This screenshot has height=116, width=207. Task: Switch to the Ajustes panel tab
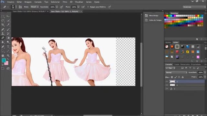168,43
